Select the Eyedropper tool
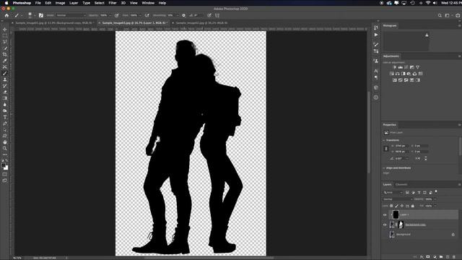 click(x=5, y=61)
